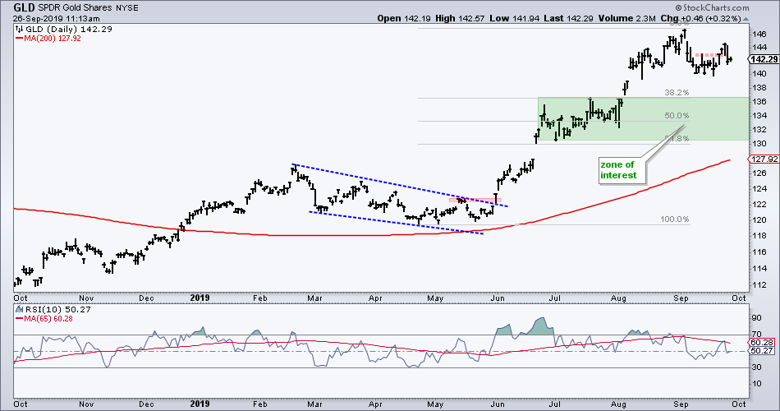This screenshot has height=411, width=780.
Task: Click the 118 price axis label
Action: click(x=759, y=236)
